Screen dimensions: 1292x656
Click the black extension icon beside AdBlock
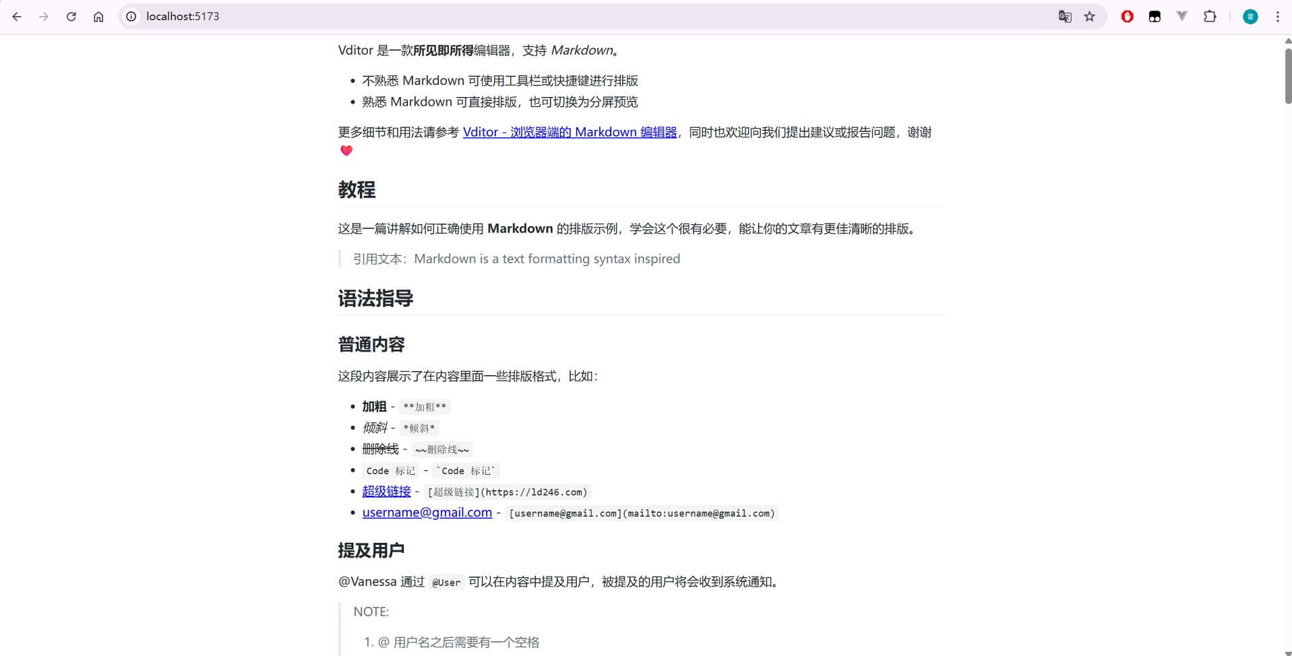click(x=1155, y=16)
